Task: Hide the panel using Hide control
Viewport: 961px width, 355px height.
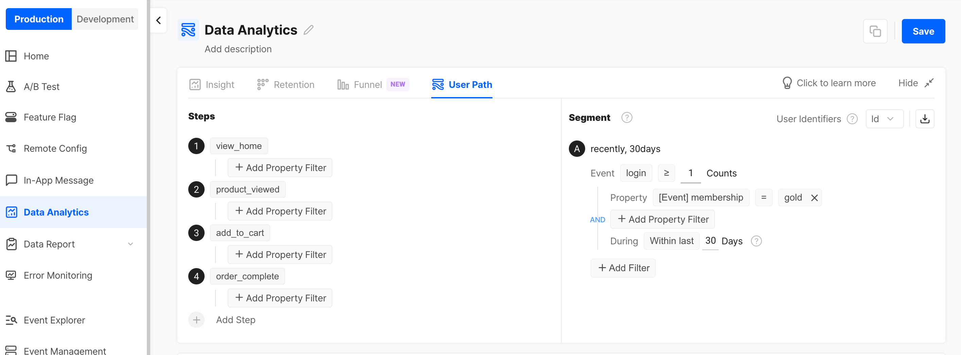Action: tap(915, 83)
